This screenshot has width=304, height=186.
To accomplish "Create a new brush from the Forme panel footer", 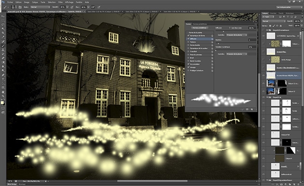I will [252, 109].
